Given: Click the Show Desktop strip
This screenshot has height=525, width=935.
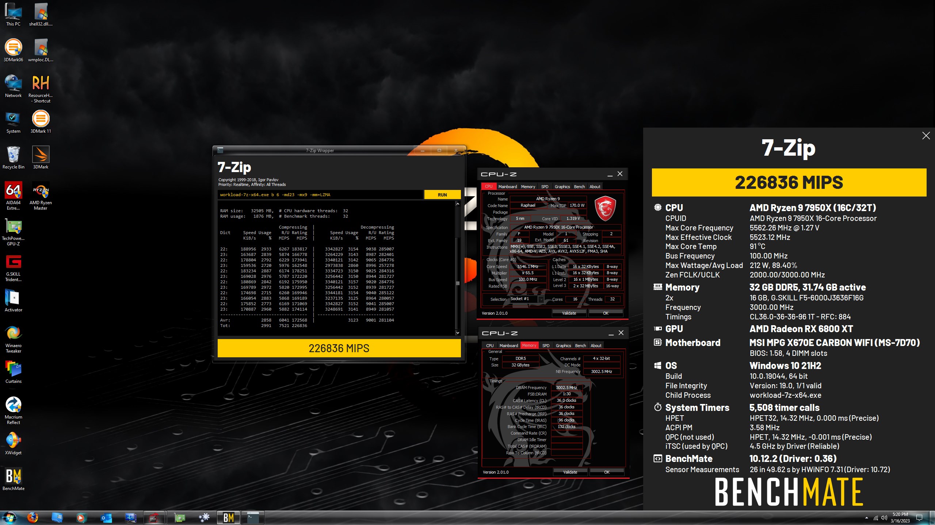Looking at the screenshot, I should (932, 518).
